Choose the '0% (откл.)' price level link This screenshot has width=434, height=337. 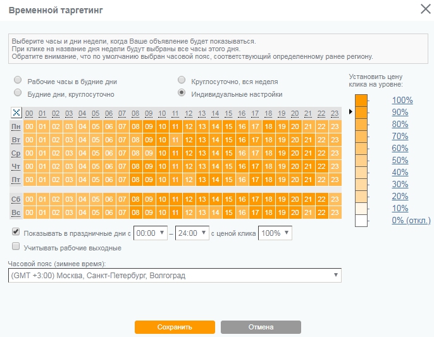[x=411, y=220]
